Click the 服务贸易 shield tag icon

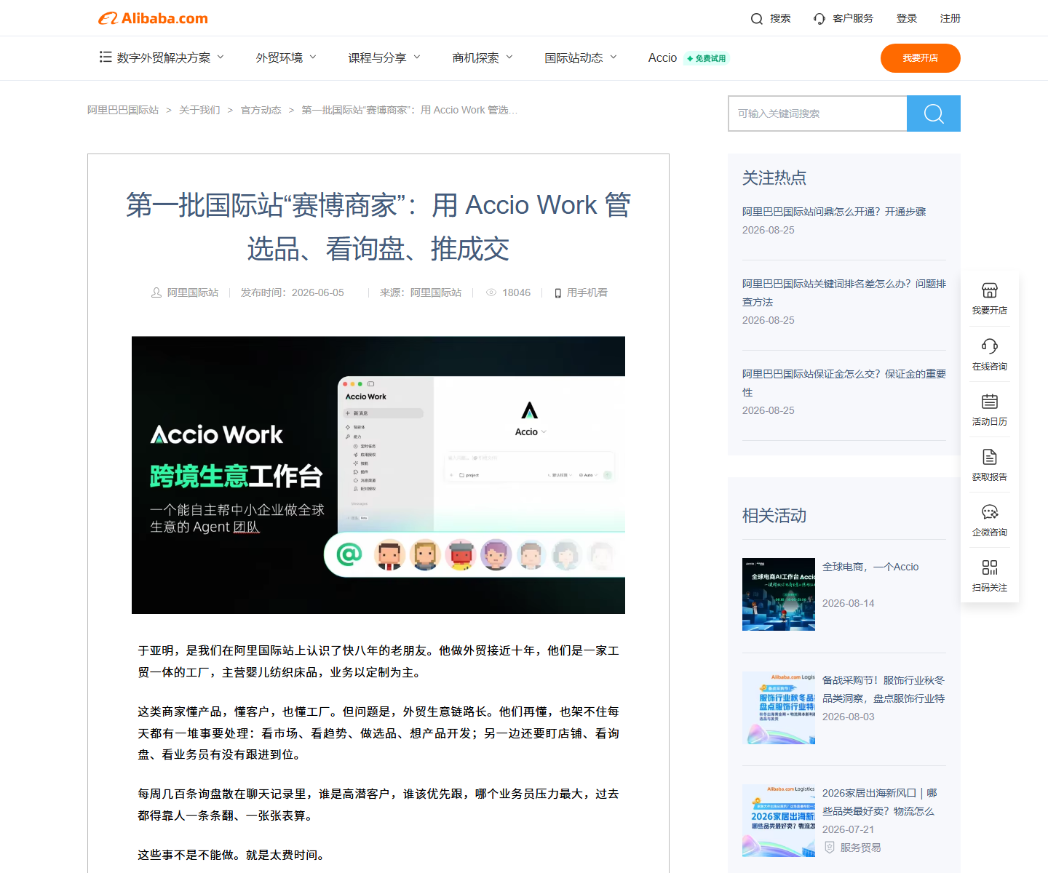(829, 848)
